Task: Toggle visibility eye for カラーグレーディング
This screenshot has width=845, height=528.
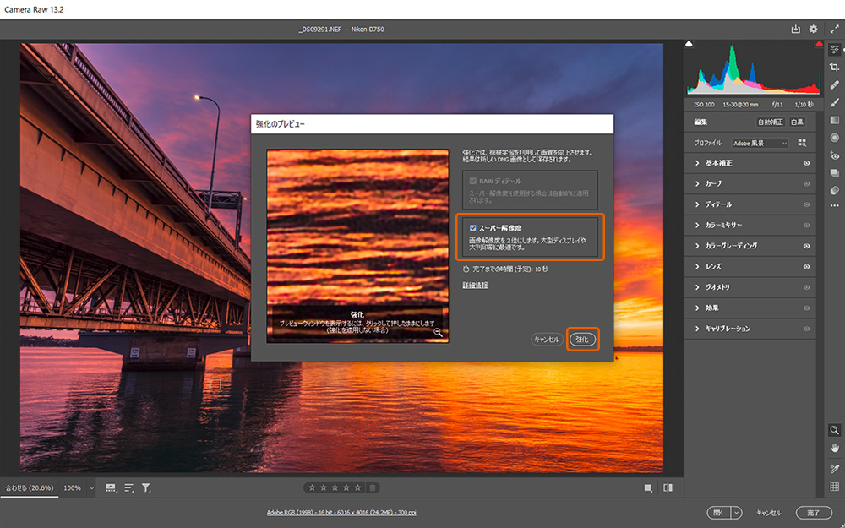Action: [x=806, y=246]
